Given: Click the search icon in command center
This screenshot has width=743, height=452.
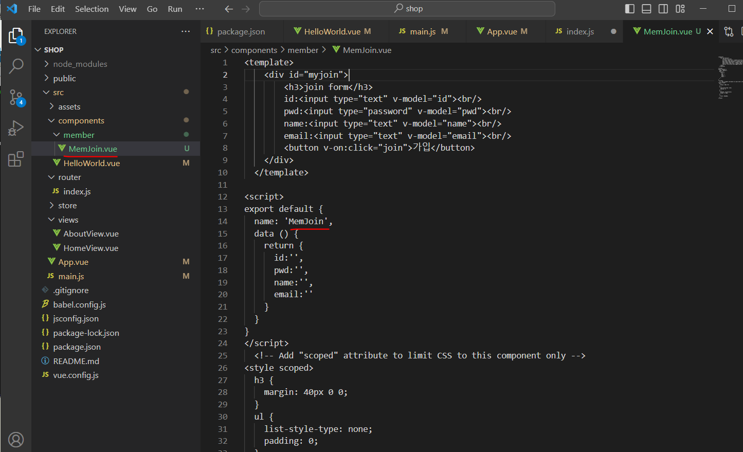Looking at the screenshot, I should (x=398, y=8).
